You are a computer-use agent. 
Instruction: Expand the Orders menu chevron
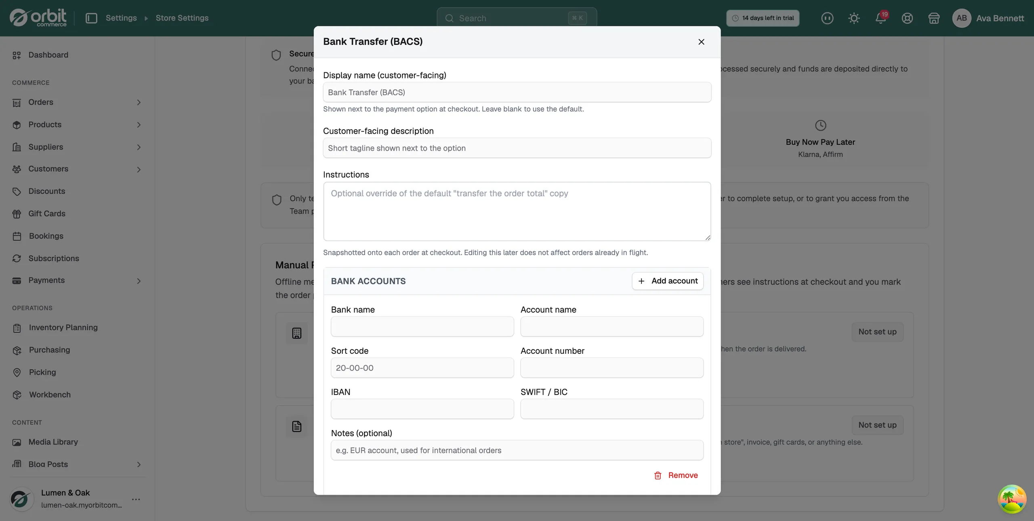139,103
